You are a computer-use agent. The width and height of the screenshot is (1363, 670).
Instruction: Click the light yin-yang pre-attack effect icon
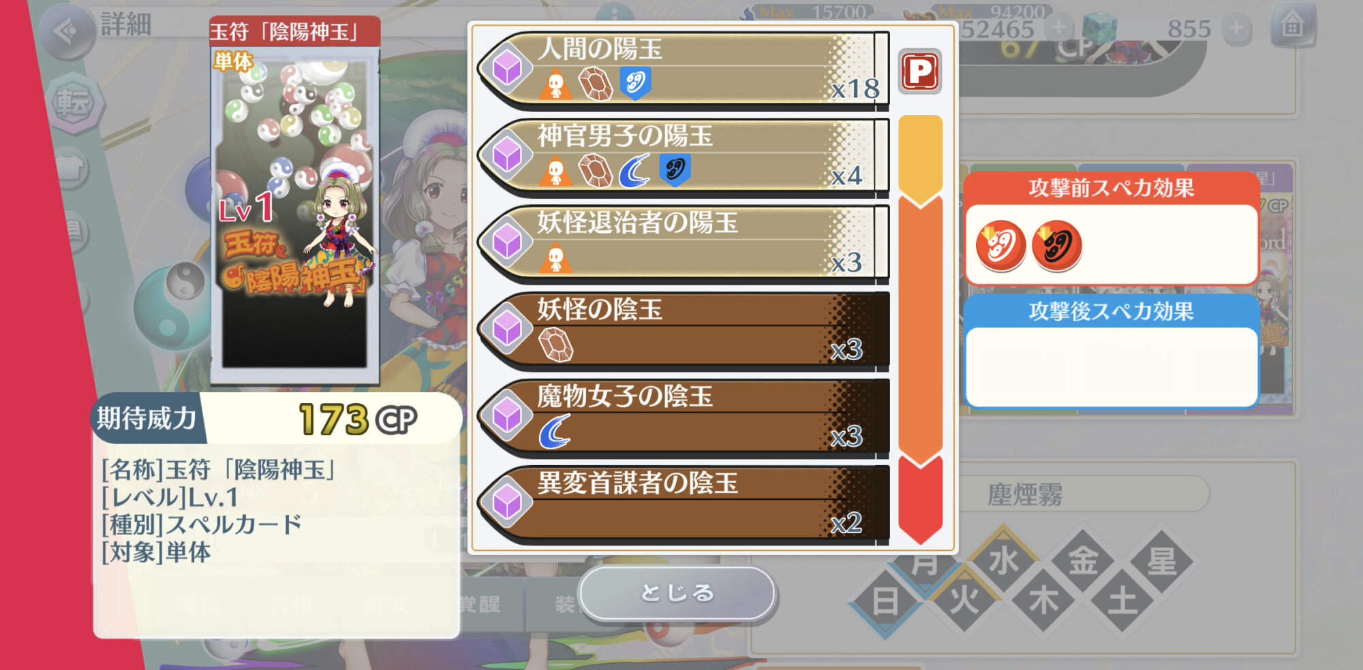point(1000,245)
